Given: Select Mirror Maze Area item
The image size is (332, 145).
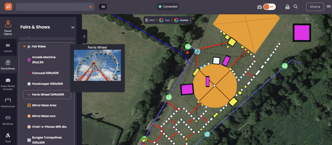Looking at the screenshot, I should 47,105.
